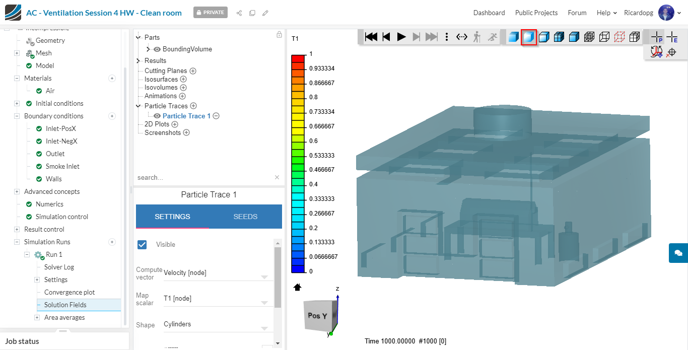
Task: Open Dashboard from top navigation
Action: 489,13
